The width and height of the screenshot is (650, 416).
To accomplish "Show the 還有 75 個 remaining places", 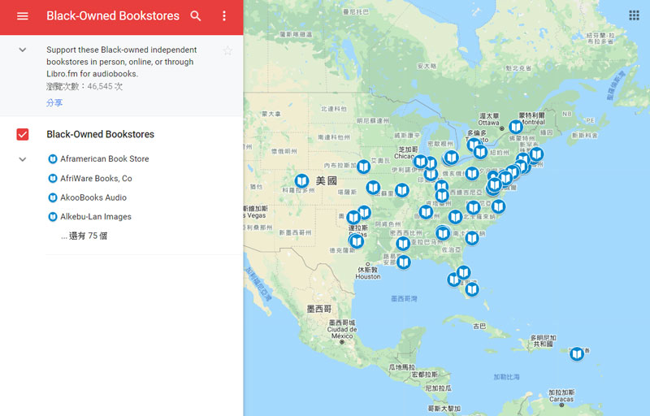I will point(84,236).
